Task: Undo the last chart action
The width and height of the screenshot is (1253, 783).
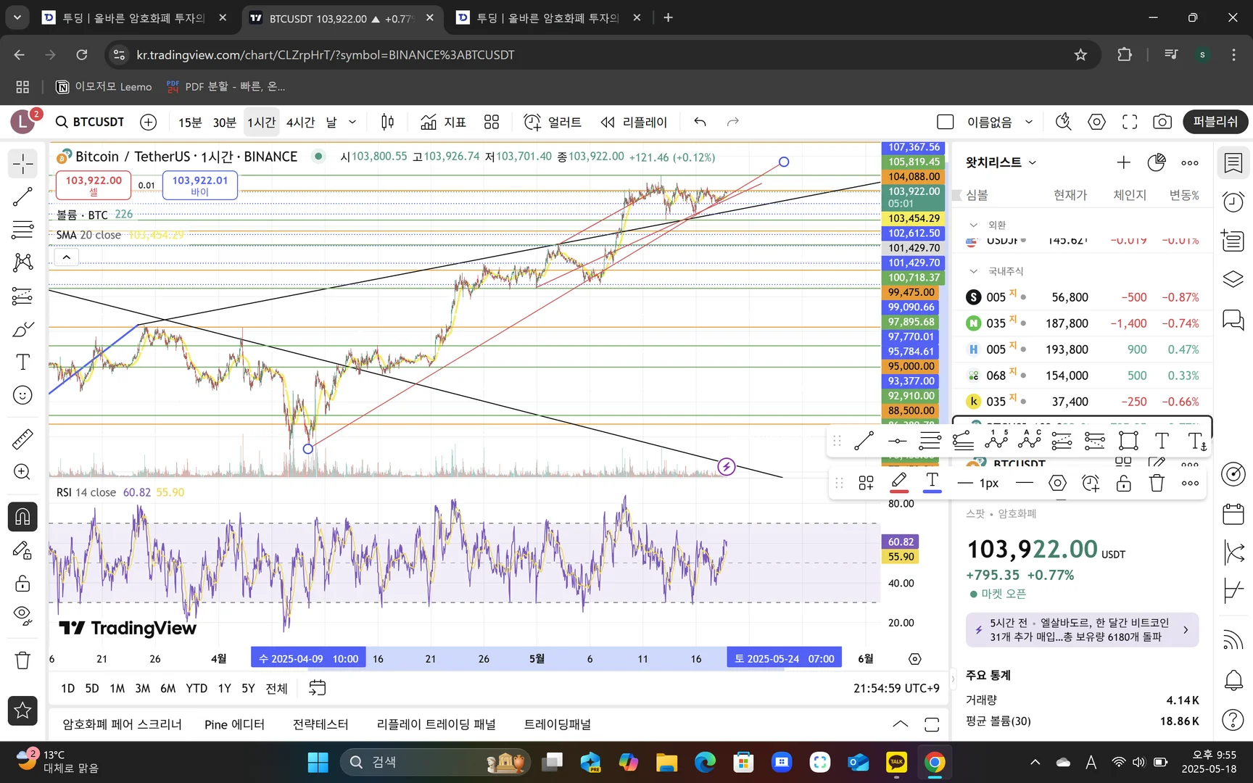Action: 700,122
